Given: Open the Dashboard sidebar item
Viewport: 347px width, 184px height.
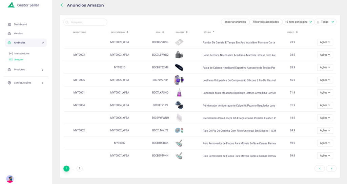Looking at the screenshot, I should tap(20, 24).
